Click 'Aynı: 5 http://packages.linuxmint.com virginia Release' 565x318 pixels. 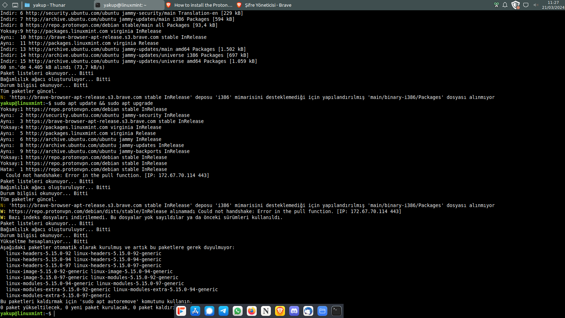[x=78, y=133]
